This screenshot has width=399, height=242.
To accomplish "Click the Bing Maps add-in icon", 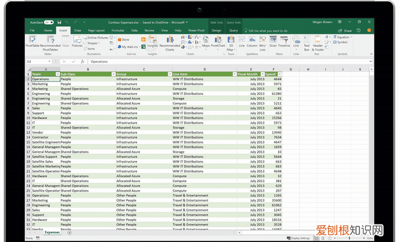I will (143, 39).
